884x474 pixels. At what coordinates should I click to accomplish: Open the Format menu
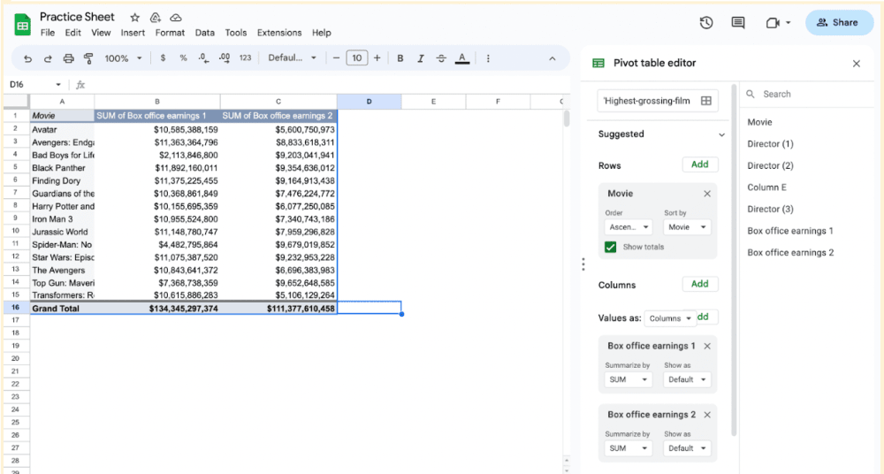point(170,33)
